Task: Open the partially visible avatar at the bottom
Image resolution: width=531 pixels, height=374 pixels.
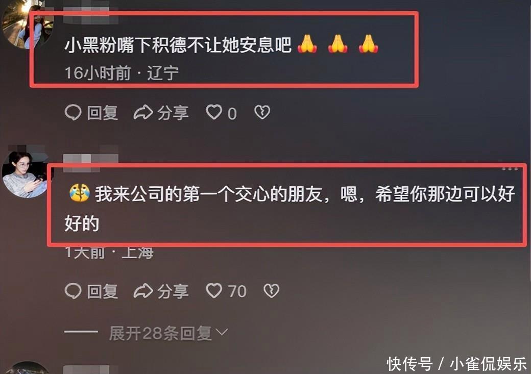Action: (x=29, y=368)
